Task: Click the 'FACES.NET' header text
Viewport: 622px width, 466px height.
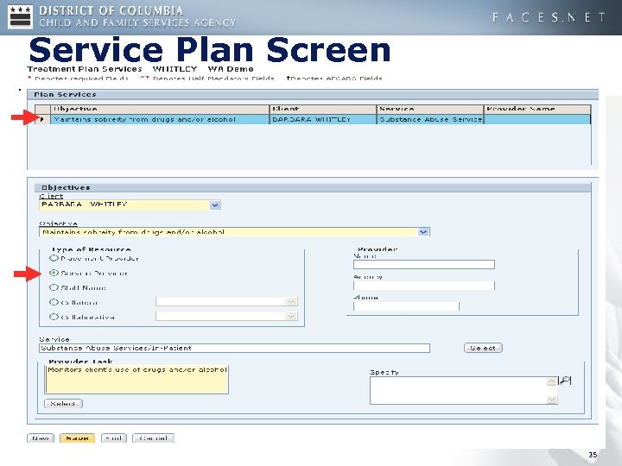Action: (x=549, y=17)
